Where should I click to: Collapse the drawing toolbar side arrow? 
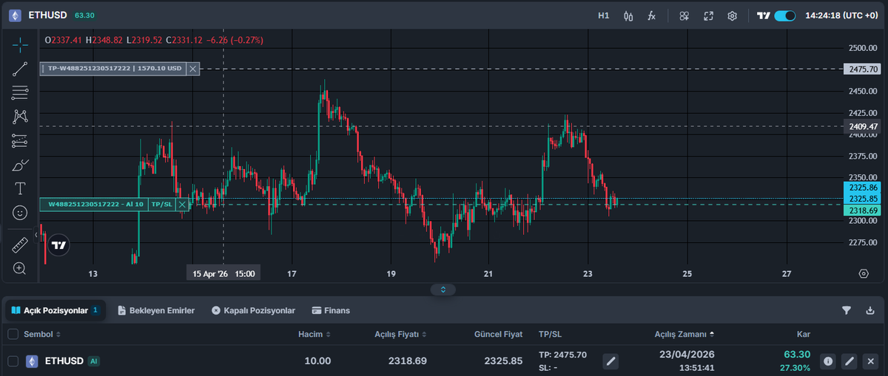pyautogui.click(x=36, y=235)
